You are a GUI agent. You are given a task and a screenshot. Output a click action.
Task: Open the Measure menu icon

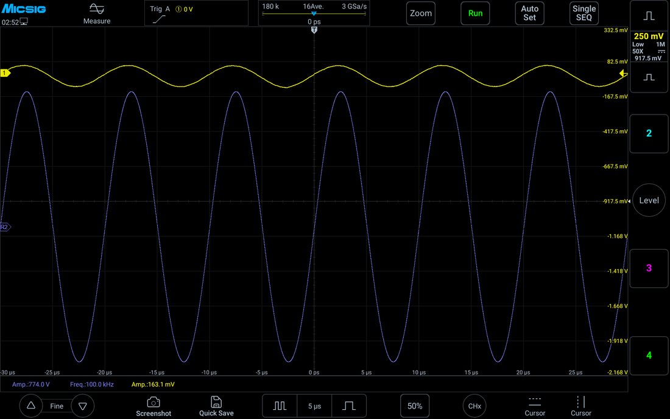pos(97,9)
